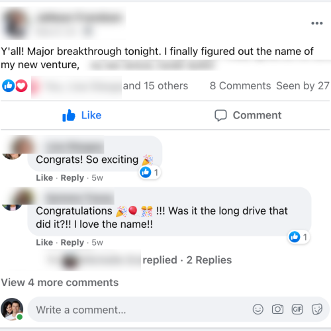Expand View 4 more comments

pyautogui.click(x=60, y=283)
